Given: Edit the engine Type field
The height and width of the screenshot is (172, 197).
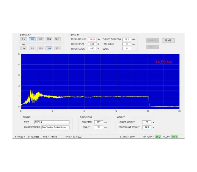Looking at the screenshot, I should click(x=52, y=122).
